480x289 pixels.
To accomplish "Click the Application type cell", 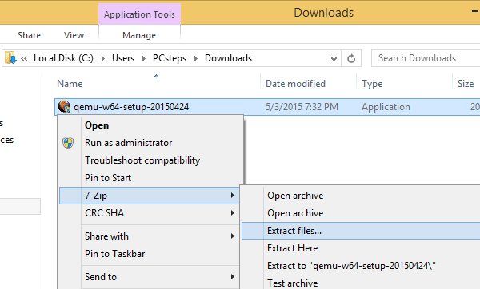I will click(x=386, y=107).
